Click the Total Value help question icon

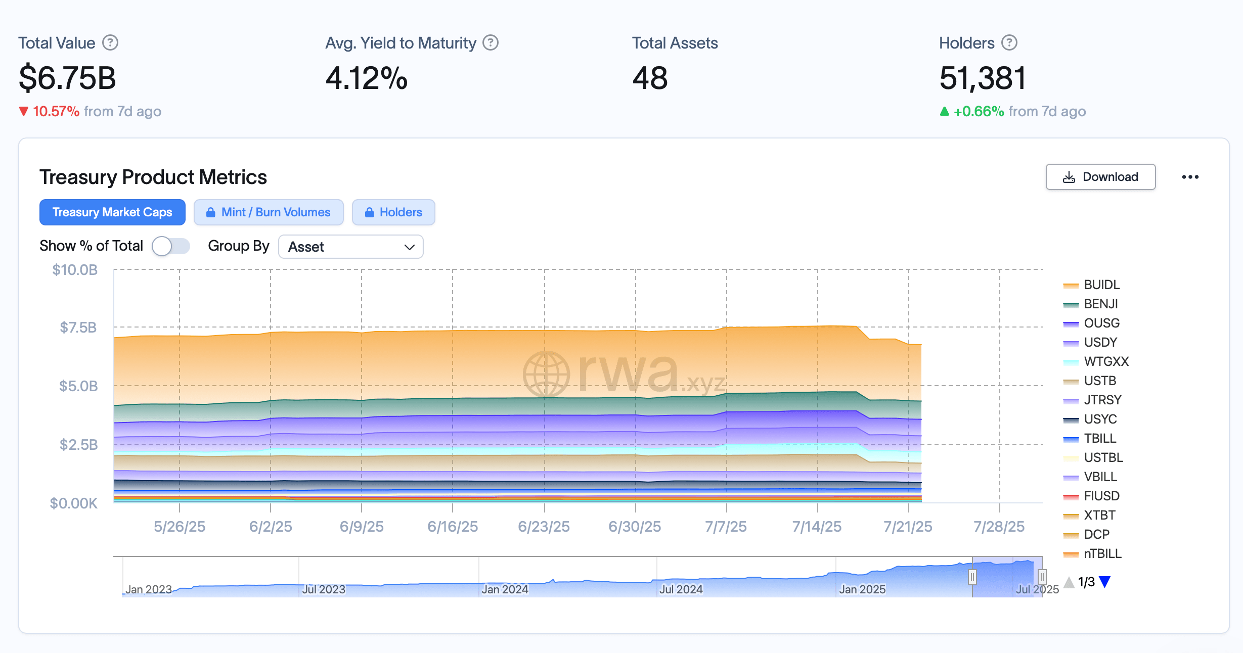coord(110,43)
